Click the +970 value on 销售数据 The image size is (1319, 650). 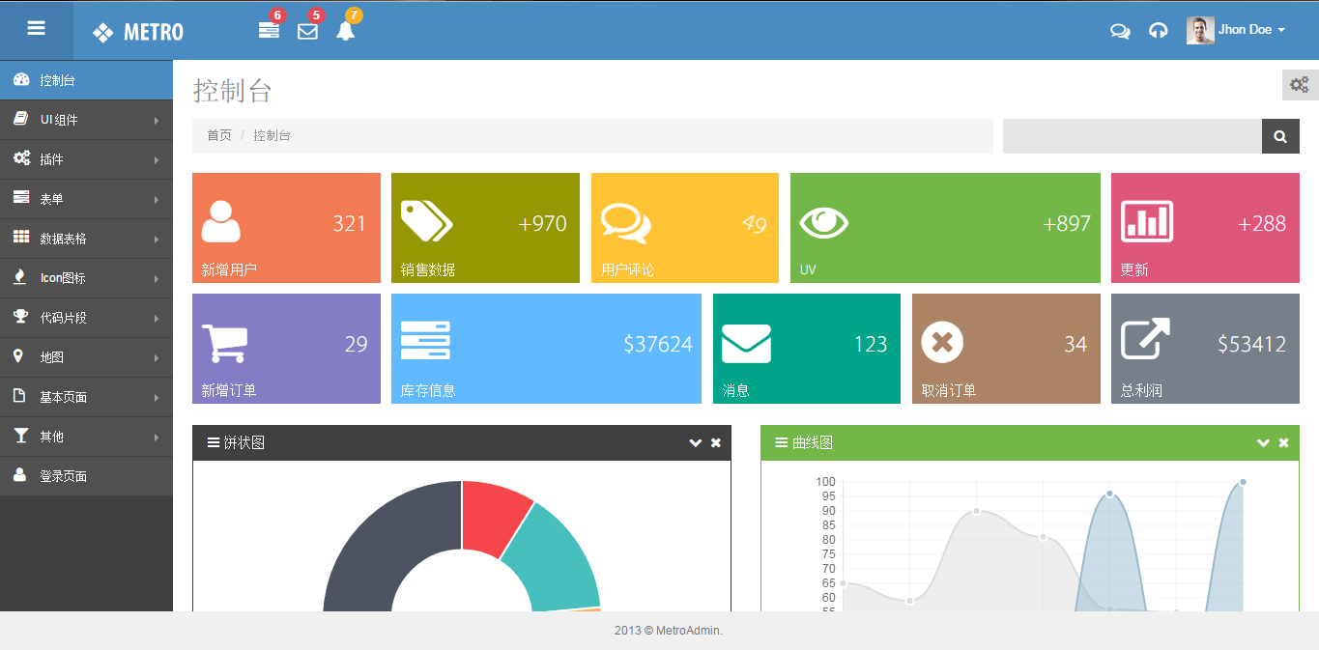pos(543,224)
